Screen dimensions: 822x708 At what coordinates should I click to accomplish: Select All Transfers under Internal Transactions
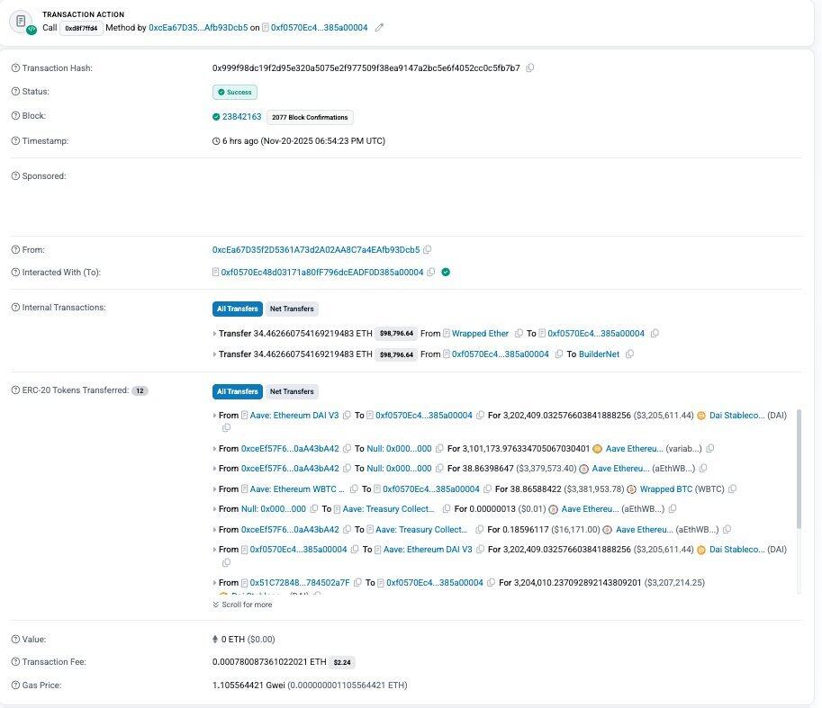238,309
